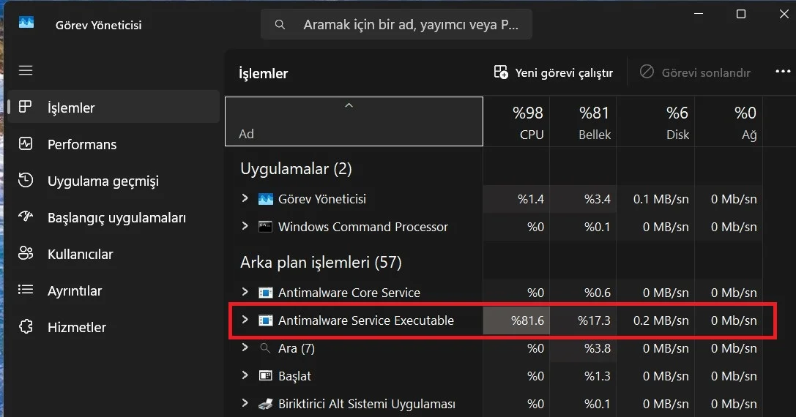
Task: Click the %3.8 memory value for Ara
Action: pos(583,348)
